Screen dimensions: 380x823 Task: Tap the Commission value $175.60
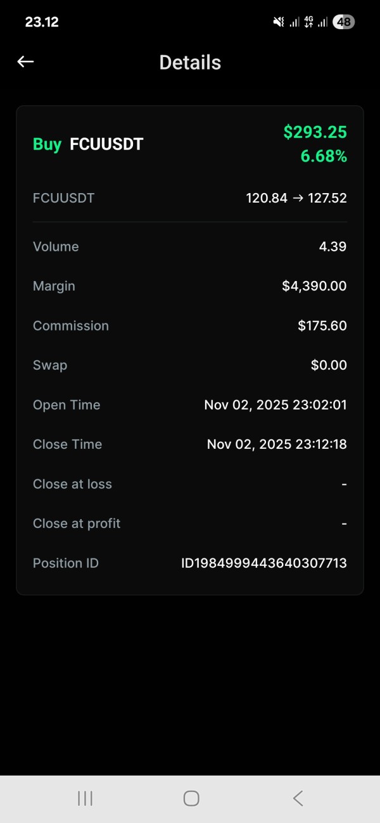(x=322, y=326)
